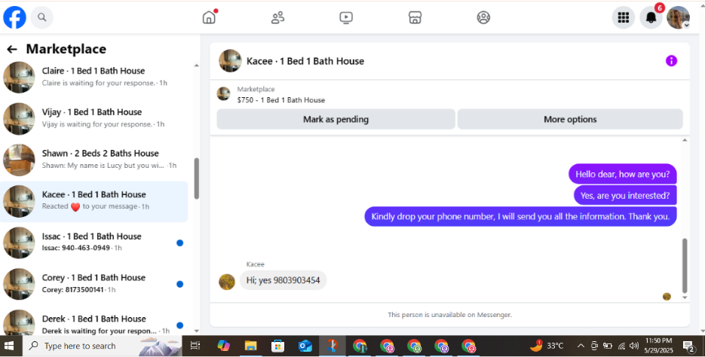Image resolution: width=705 pixels, height=357 pixels.
Task: Open the Groups icon in top navigation
Action: [x=483, y=17]
